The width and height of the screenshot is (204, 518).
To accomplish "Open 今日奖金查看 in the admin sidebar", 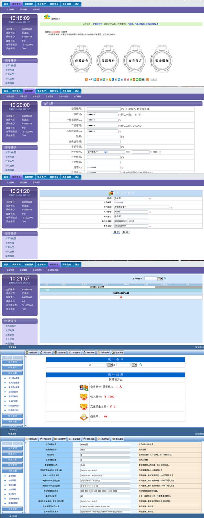I will tap(14, 378).
